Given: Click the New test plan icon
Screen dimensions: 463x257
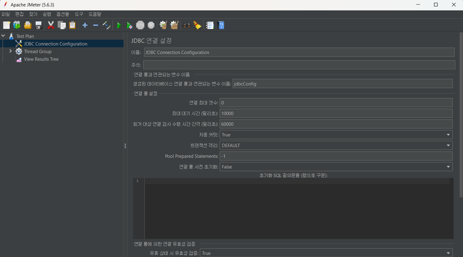Looking at the screenshot, I should coord(6,25).
